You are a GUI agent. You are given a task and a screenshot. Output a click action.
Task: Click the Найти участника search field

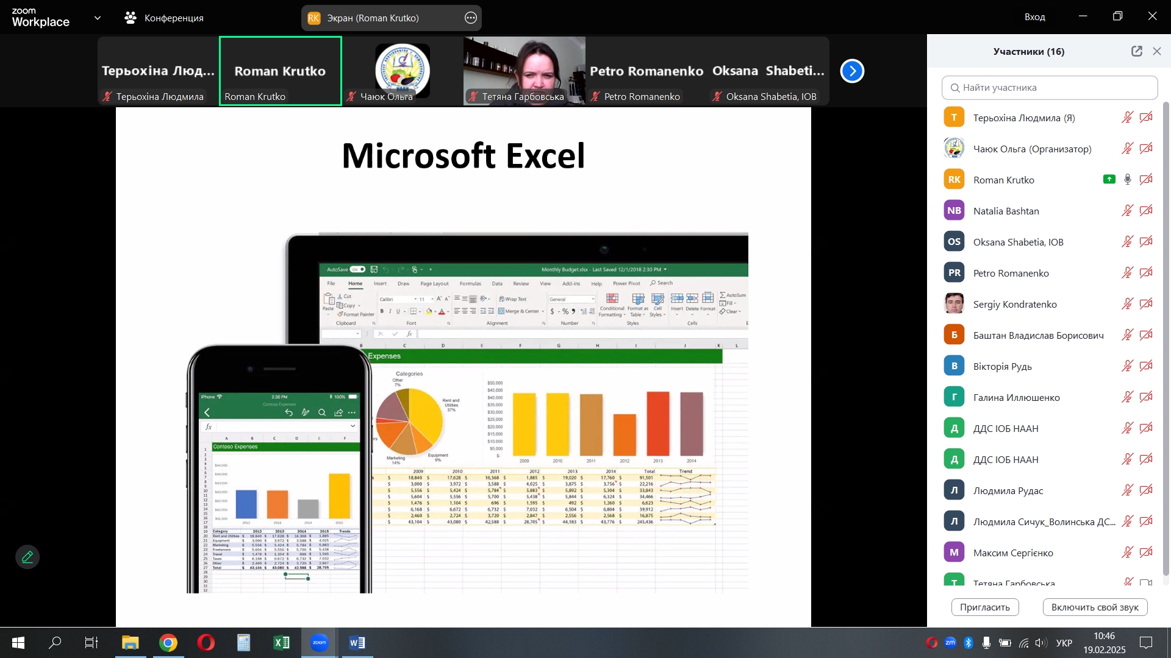click(x=1050, y=88)
